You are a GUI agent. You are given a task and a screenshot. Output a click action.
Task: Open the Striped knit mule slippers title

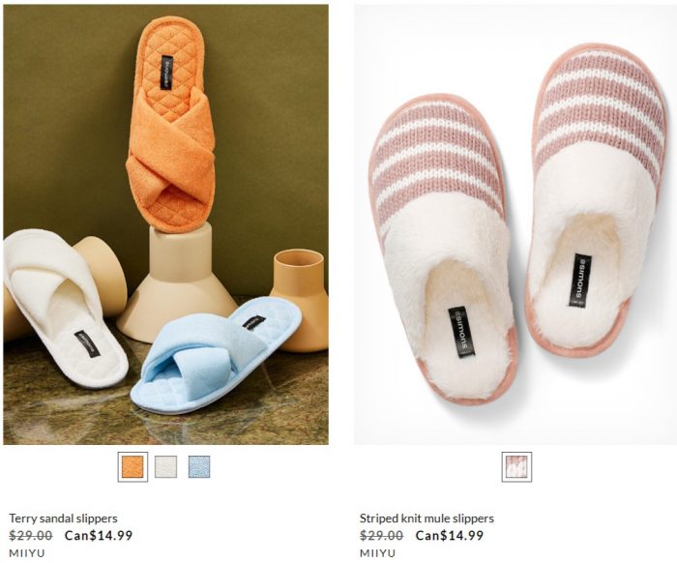427,519
